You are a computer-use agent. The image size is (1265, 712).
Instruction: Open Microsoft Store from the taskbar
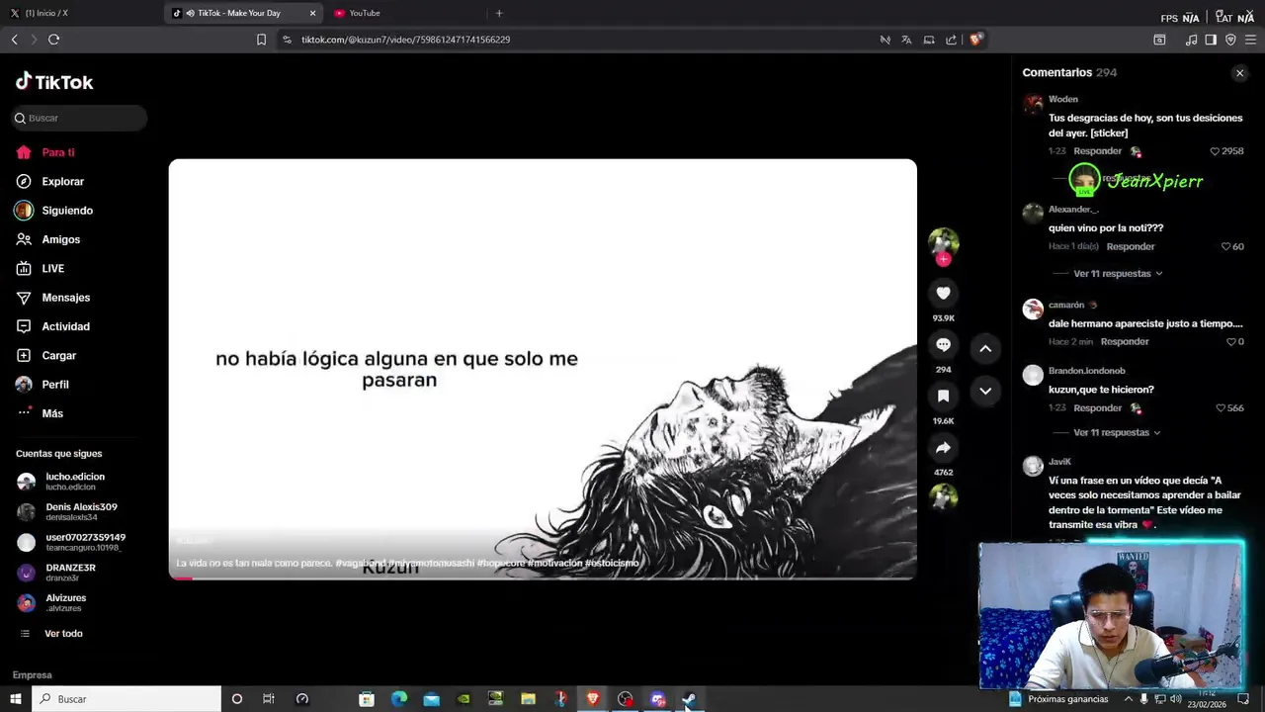(x=367, y=699)
